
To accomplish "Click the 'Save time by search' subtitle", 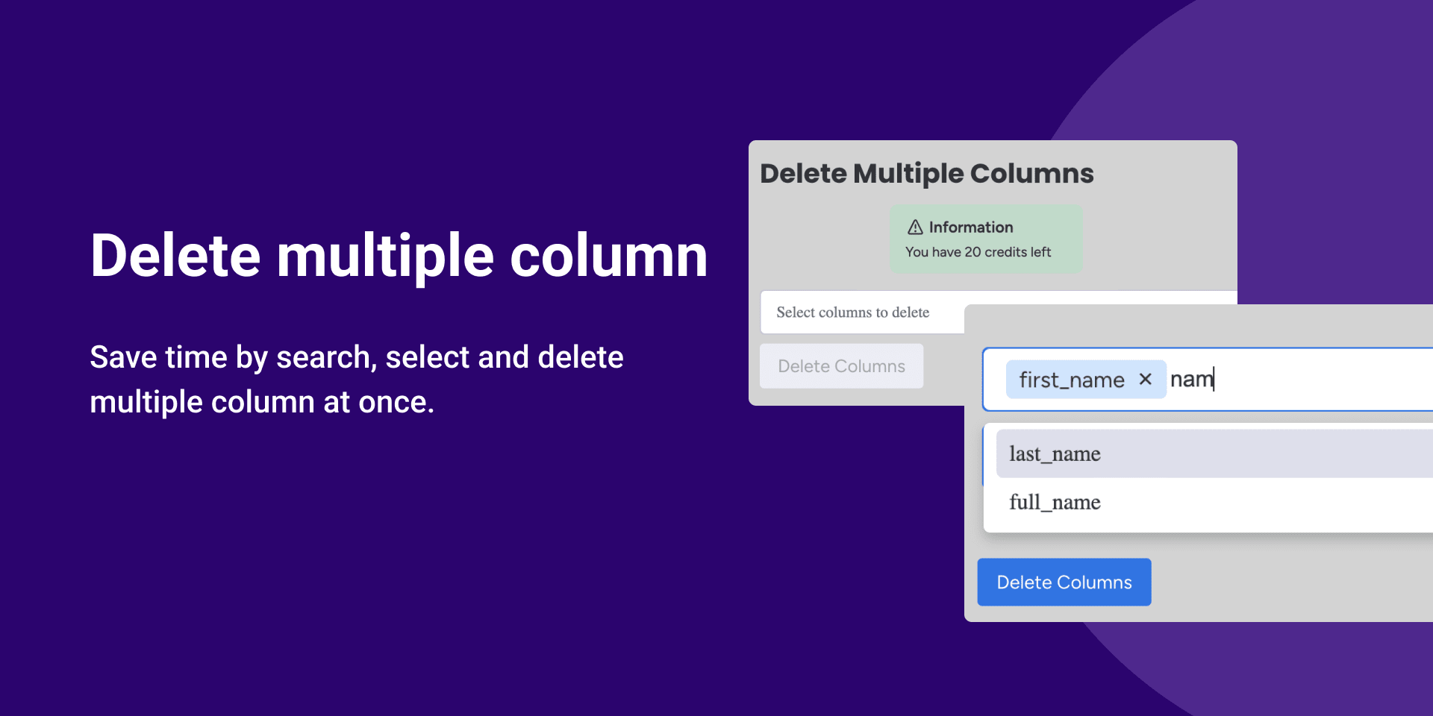I will click(x=357, y=380).
